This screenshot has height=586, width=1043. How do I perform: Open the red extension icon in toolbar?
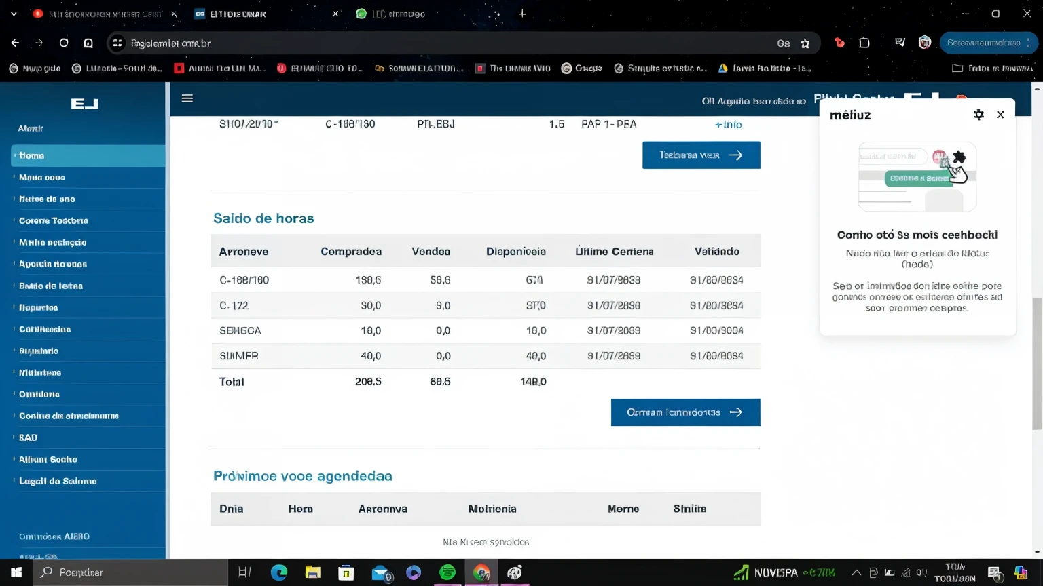click(840, 43)
